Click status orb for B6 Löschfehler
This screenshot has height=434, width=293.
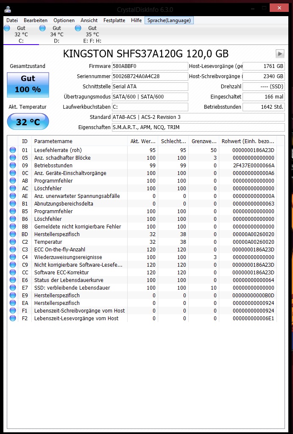tap(13, 219)
